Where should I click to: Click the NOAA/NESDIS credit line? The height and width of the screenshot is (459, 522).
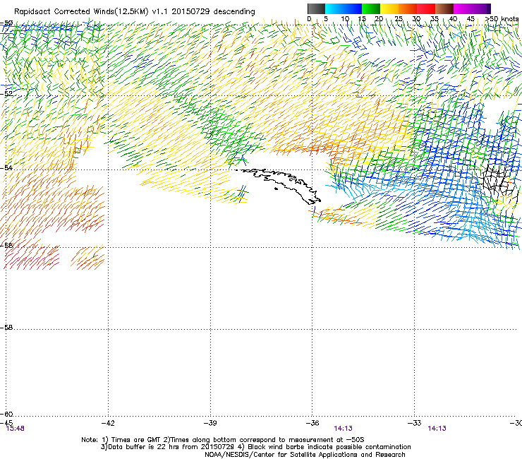[x=305, y=455]
